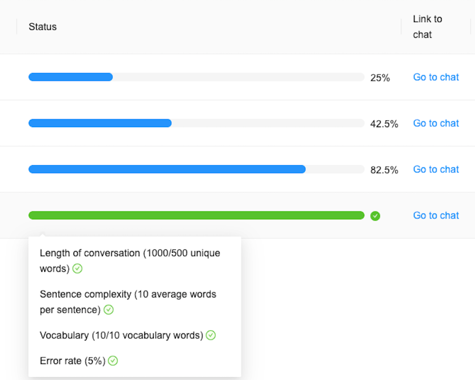Go to chat for the completed row
The width and height of the screenshot is (475, 380).
coord(435,215)
